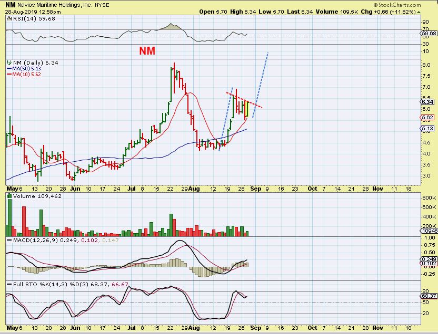Click the RSI line icon beside RSI(14)
438x334 pixels.
(x=9, y=19)
